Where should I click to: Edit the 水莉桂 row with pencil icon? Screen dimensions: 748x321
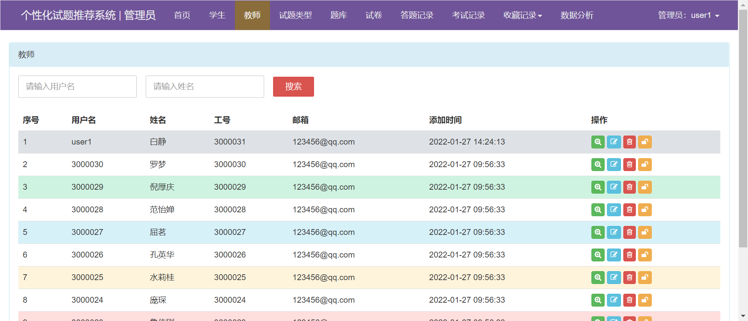pos(614,277)
